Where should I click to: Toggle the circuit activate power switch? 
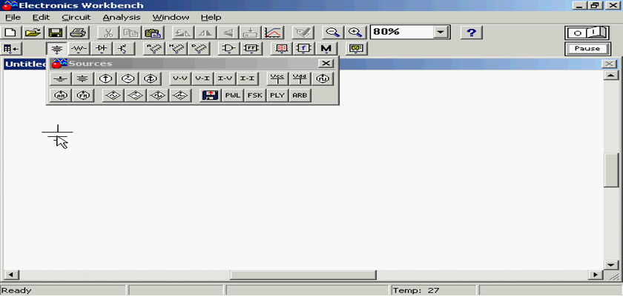coord(587,33)
